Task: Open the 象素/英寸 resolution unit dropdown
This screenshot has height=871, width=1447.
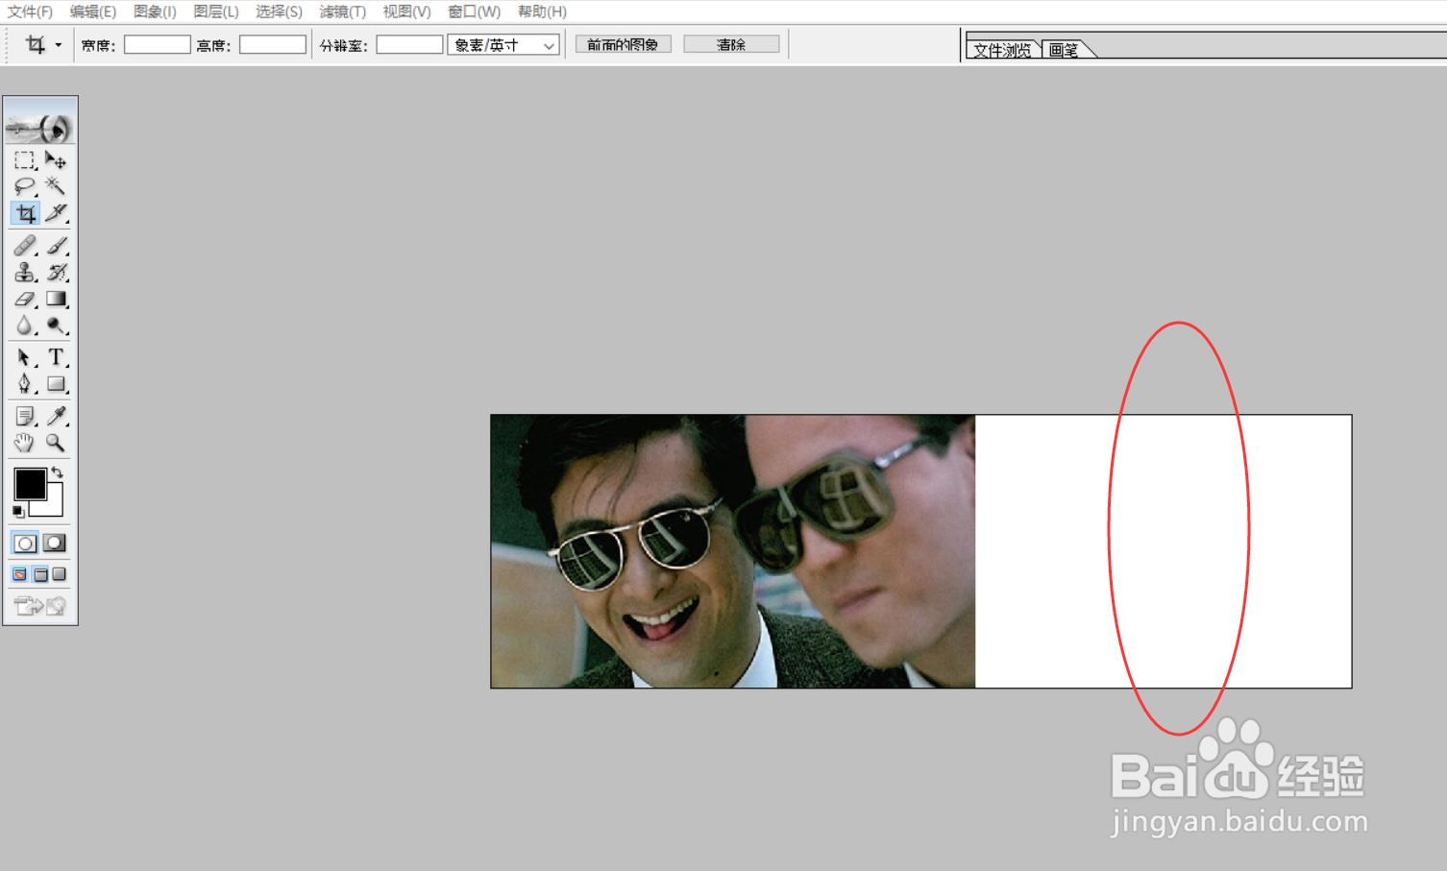Action: pyautogui.click(x=503, y=45)
